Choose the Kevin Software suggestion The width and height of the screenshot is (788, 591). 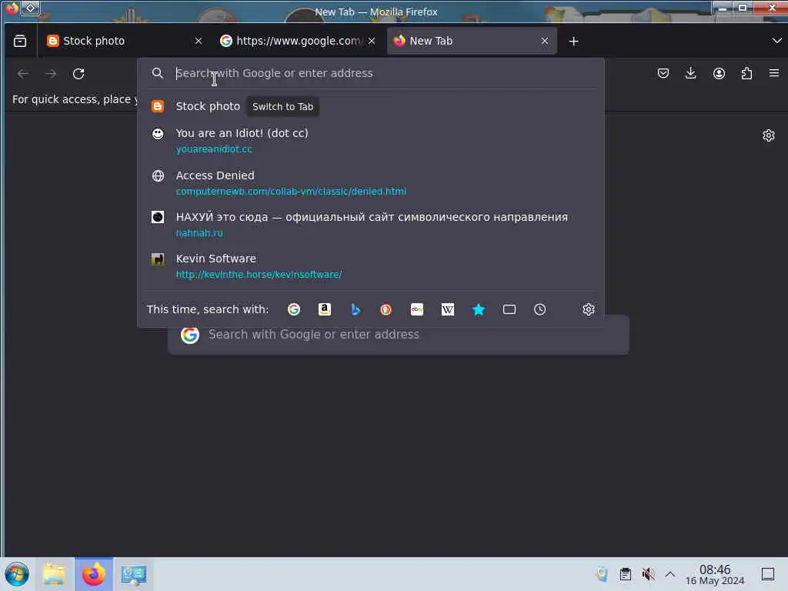point(371,266)
